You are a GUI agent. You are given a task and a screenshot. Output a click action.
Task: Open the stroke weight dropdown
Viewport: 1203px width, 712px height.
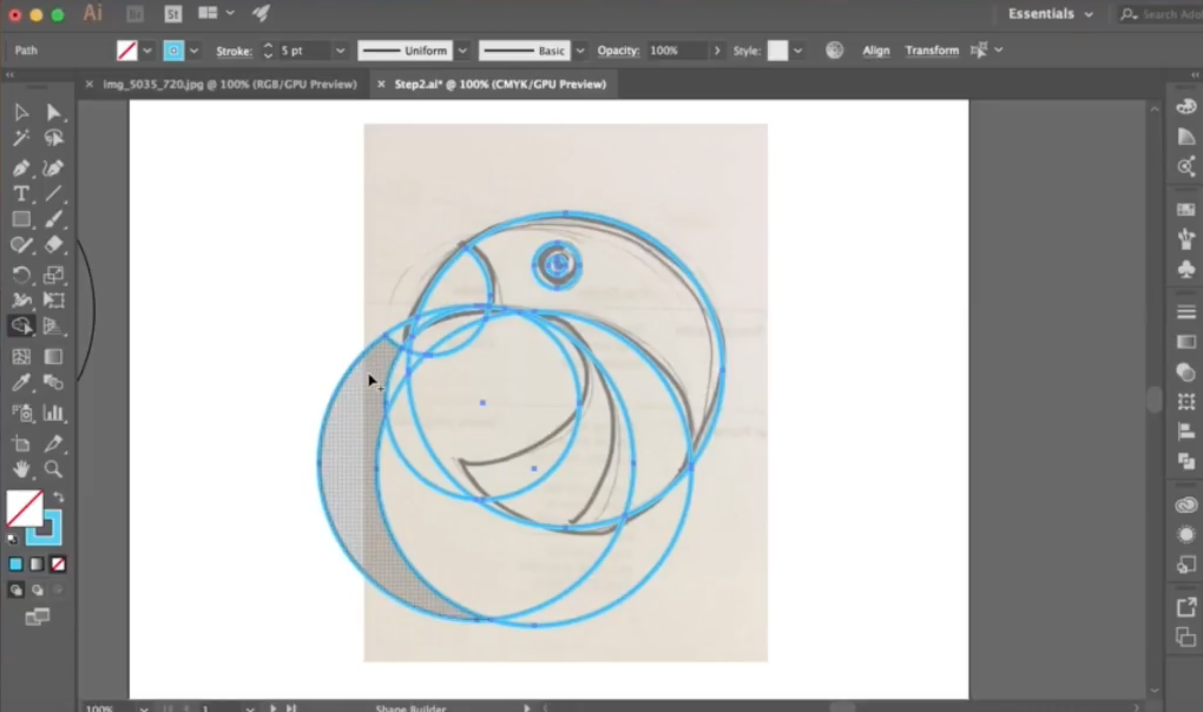340,51
